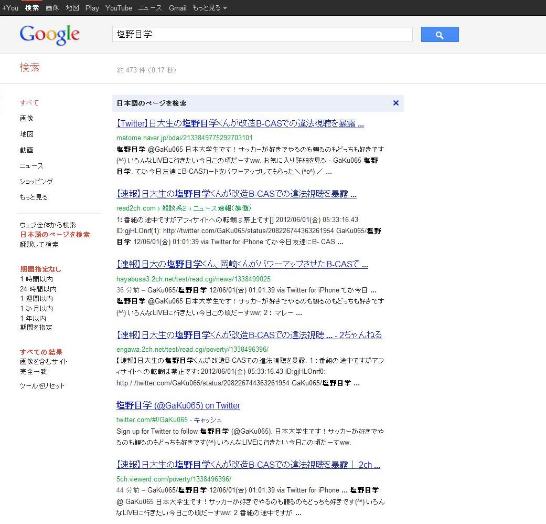Screen dimensions: 546x524
Task: Select ニュース filter in left sidebar
Action: (31, 165)
